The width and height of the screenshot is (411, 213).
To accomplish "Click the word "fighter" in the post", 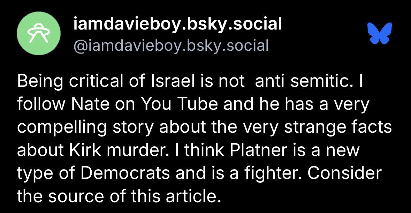I will click(x=279, y=173).
